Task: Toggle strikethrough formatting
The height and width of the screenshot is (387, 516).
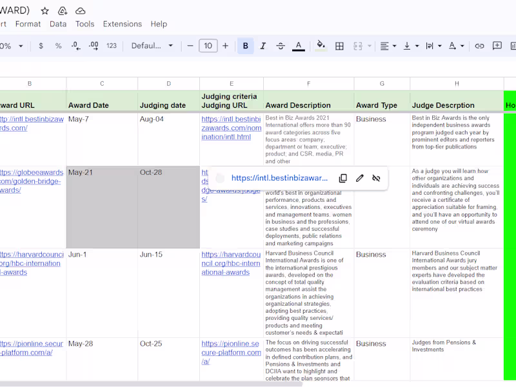Action: [280, 46]
